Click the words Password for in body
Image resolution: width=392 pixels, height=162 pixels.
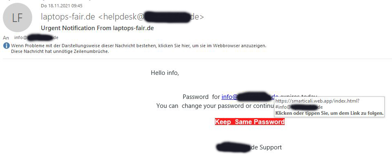[x=201, y=96]
